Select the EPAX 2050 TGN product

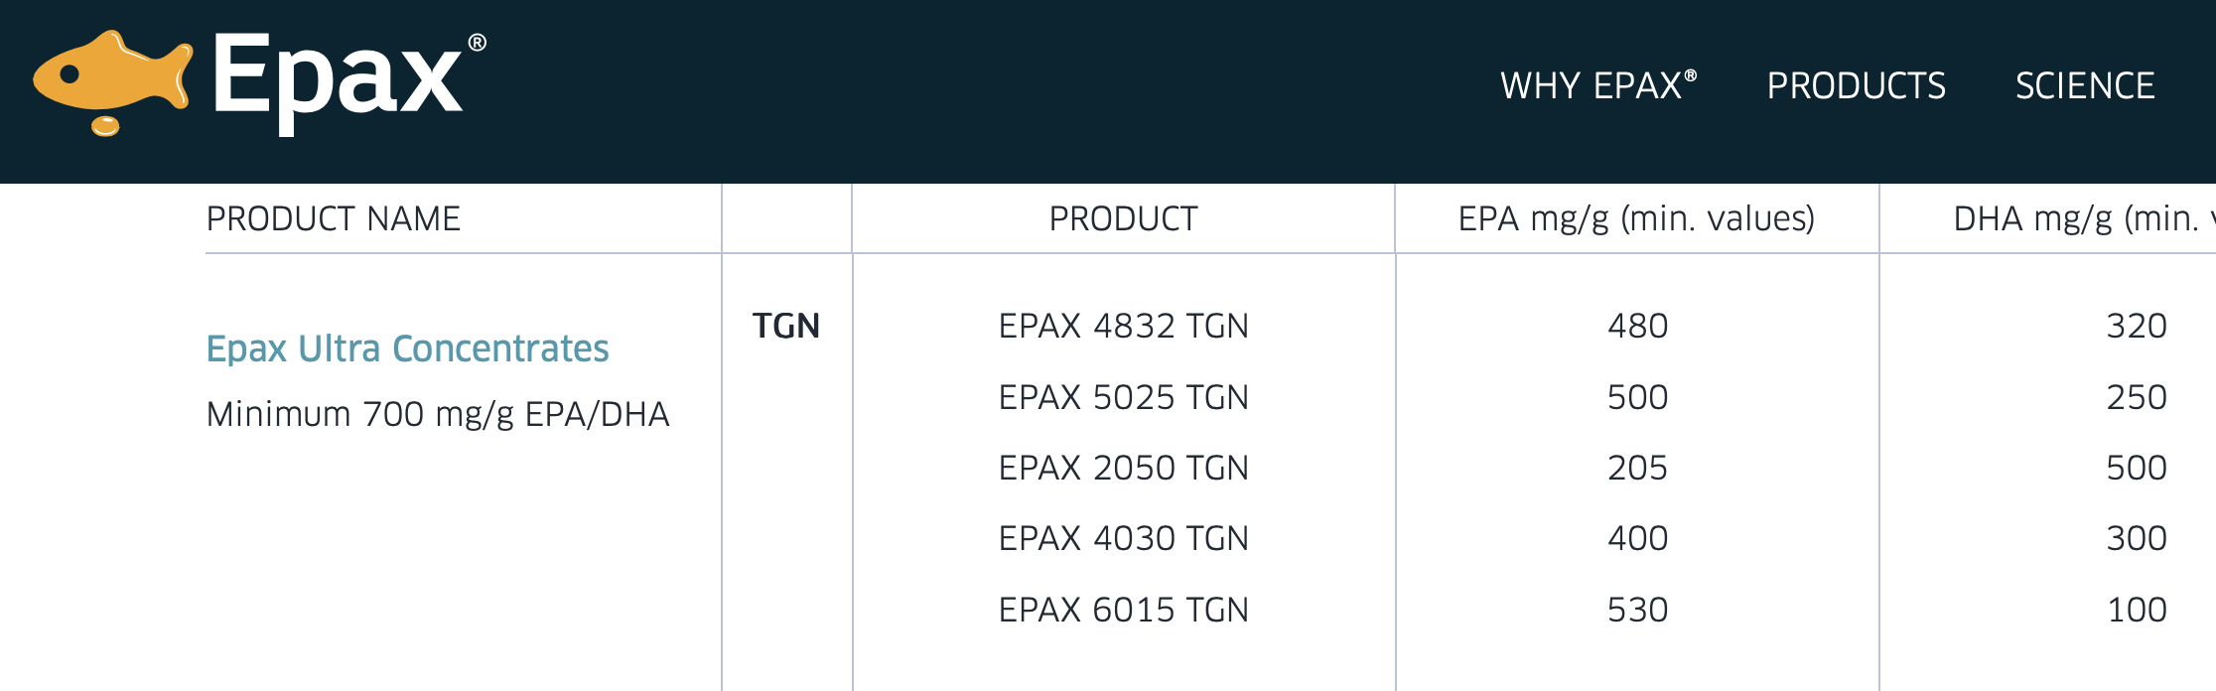pos(1123,468)
